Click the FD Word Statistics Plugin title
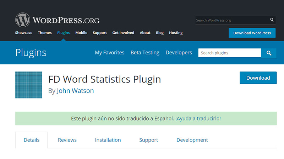Image resolution: width=284 pixels, height=159 pixels. [104, 79]
